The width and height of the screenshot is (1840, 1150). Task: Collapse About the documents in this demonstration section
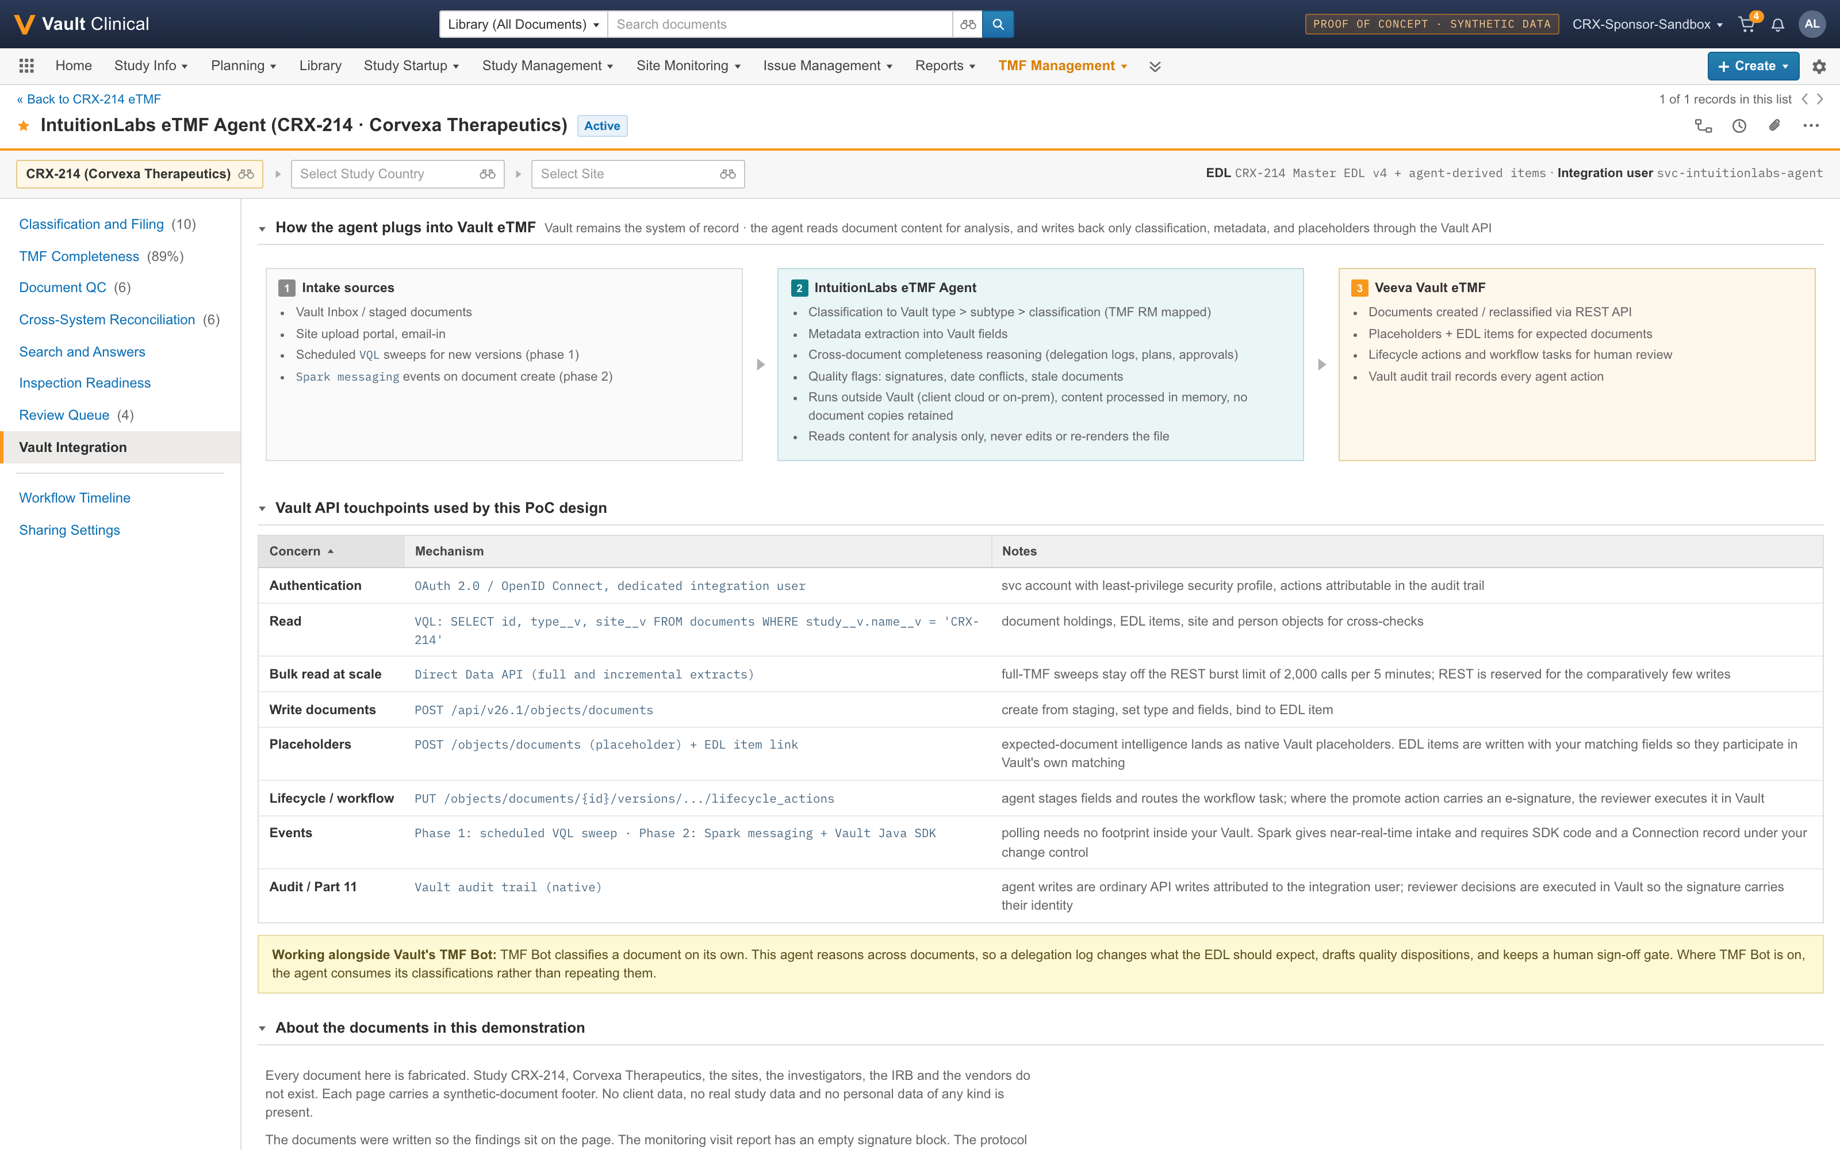[x=262, y=1029]
